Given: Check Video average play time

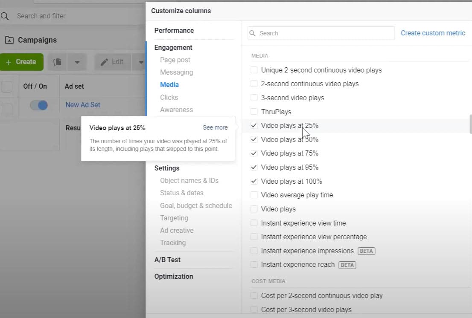Looking at the screenshot, I should 254,195.
